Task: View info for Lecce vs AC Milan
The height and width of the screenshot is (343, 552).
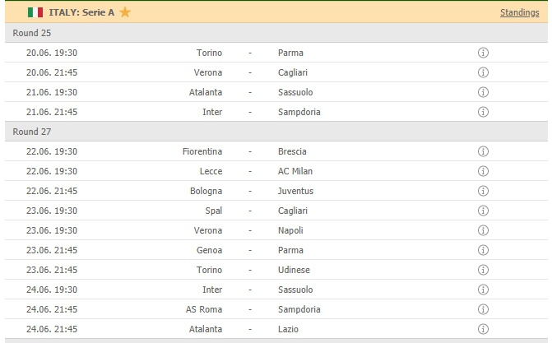Action: point(483,171)
